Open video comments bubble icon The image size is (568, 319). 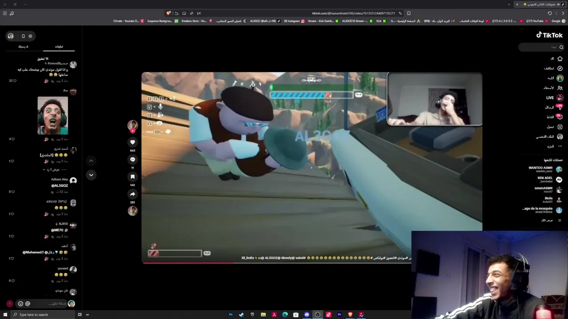tap(132, 159)
